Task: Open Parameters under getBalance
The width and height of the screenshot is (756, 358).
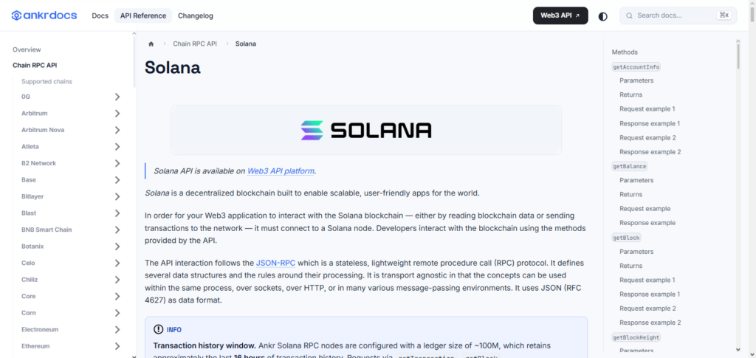Action: coord(636,180)
